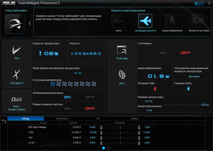The height and width of the screenshot is (151, 213).
Task: Open the Turbo App module icon
Action: point(122,50)
